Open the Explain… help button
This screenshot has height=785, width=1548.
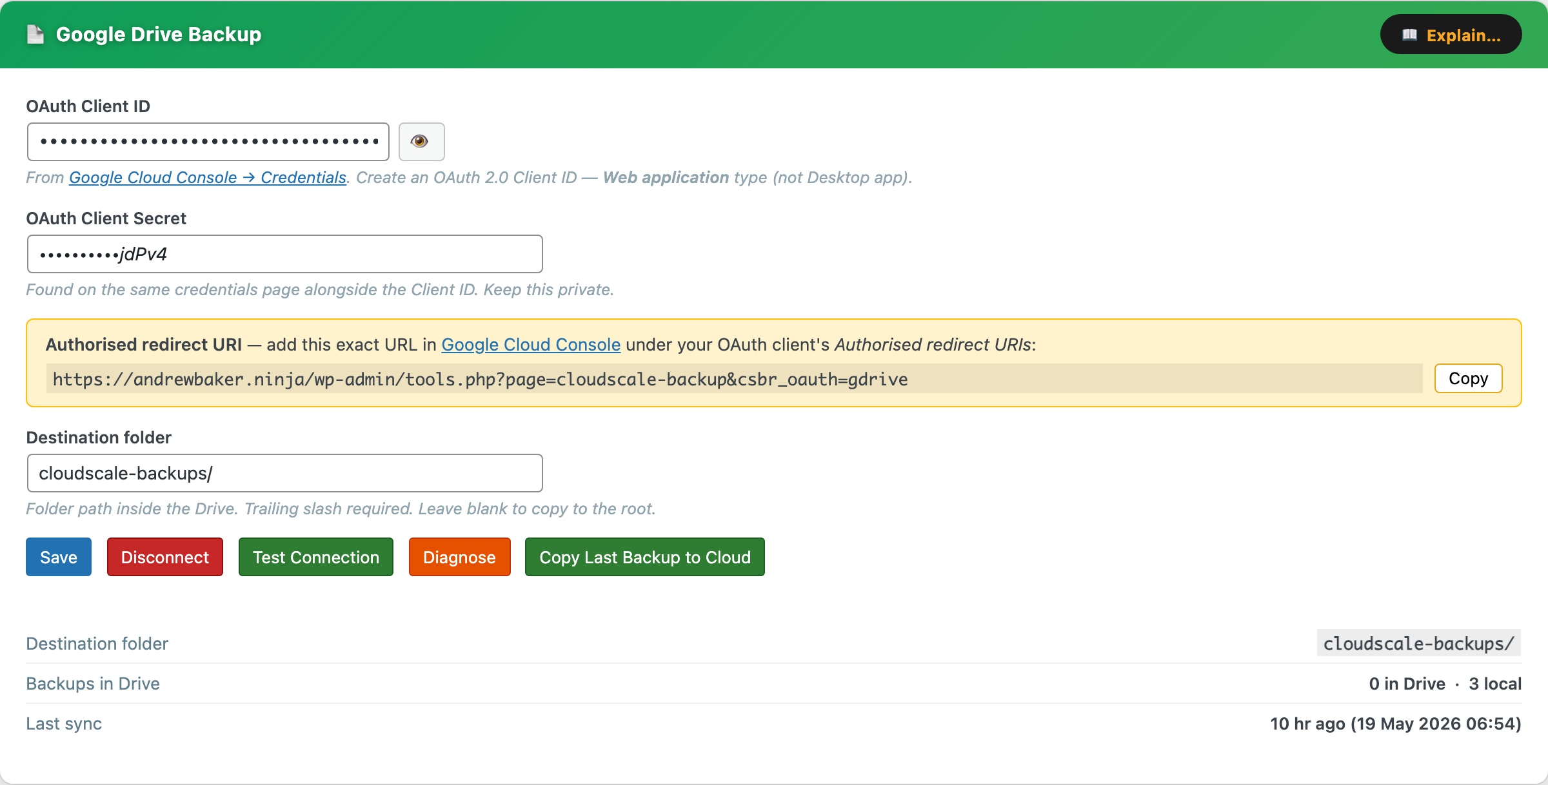coord(1451,35)
